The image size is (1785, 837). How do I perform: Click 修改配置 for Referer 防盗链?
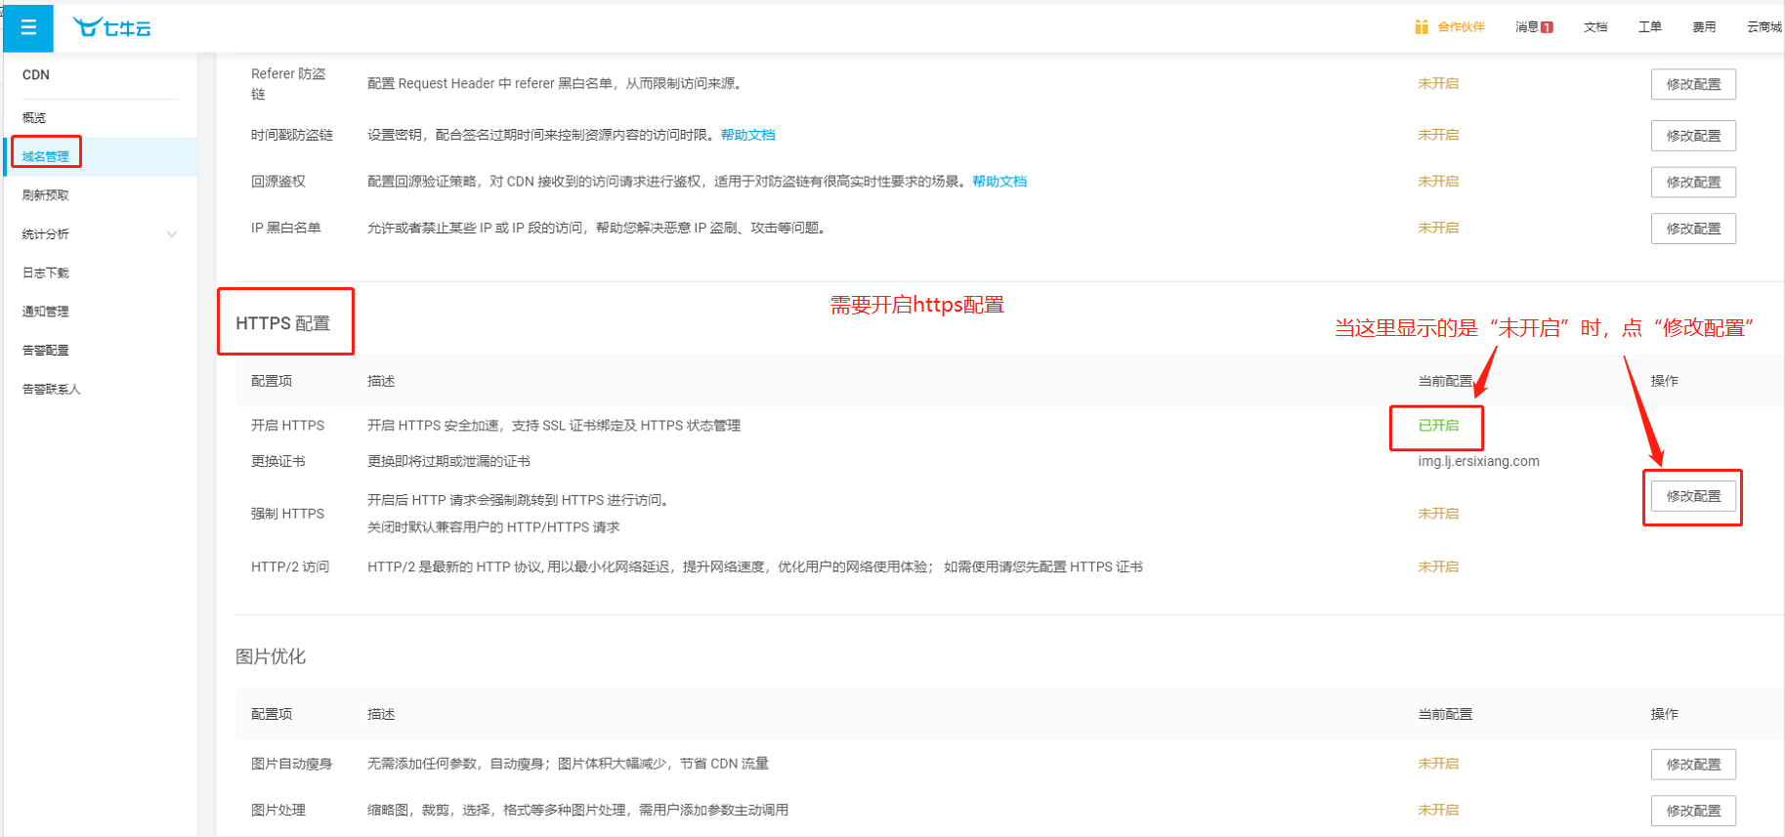click(x=1693, y=84)
